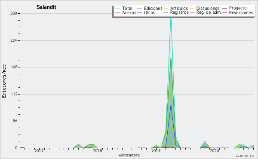The height and width of the screenshot is (159, 258).
Task: Click the Ediciones/mes axis label
Action: tap(4, 81)
